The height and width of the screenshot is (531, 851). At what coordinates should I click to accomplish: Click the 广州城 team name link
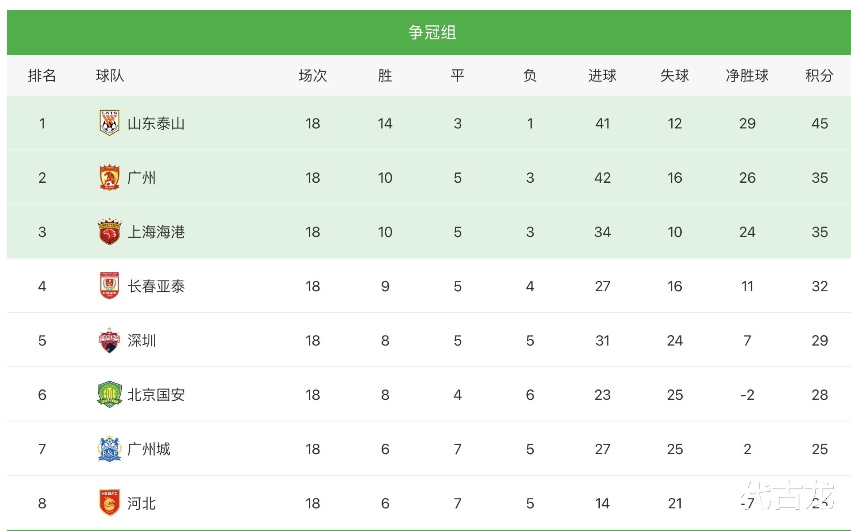(x=149, y=449)
